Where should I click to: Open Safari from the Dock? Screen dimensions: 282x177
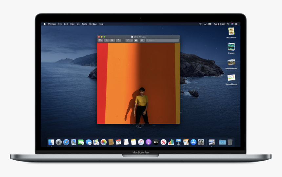point(66,142)
